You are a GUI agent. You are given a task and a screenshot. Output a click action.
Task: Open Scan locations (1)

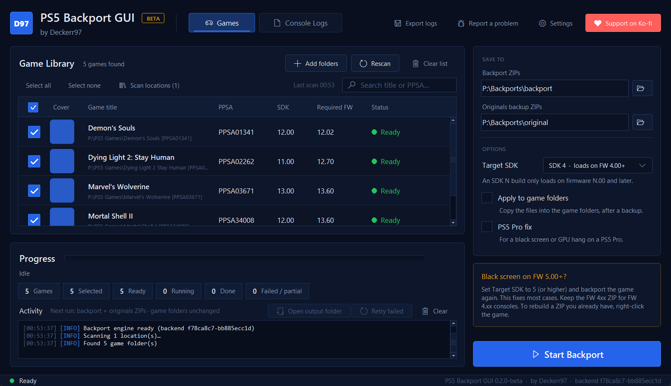coord(149,86)
